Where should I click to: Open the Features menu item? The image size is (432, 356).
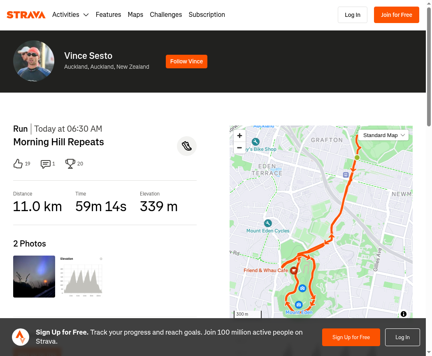click(108, 15)
